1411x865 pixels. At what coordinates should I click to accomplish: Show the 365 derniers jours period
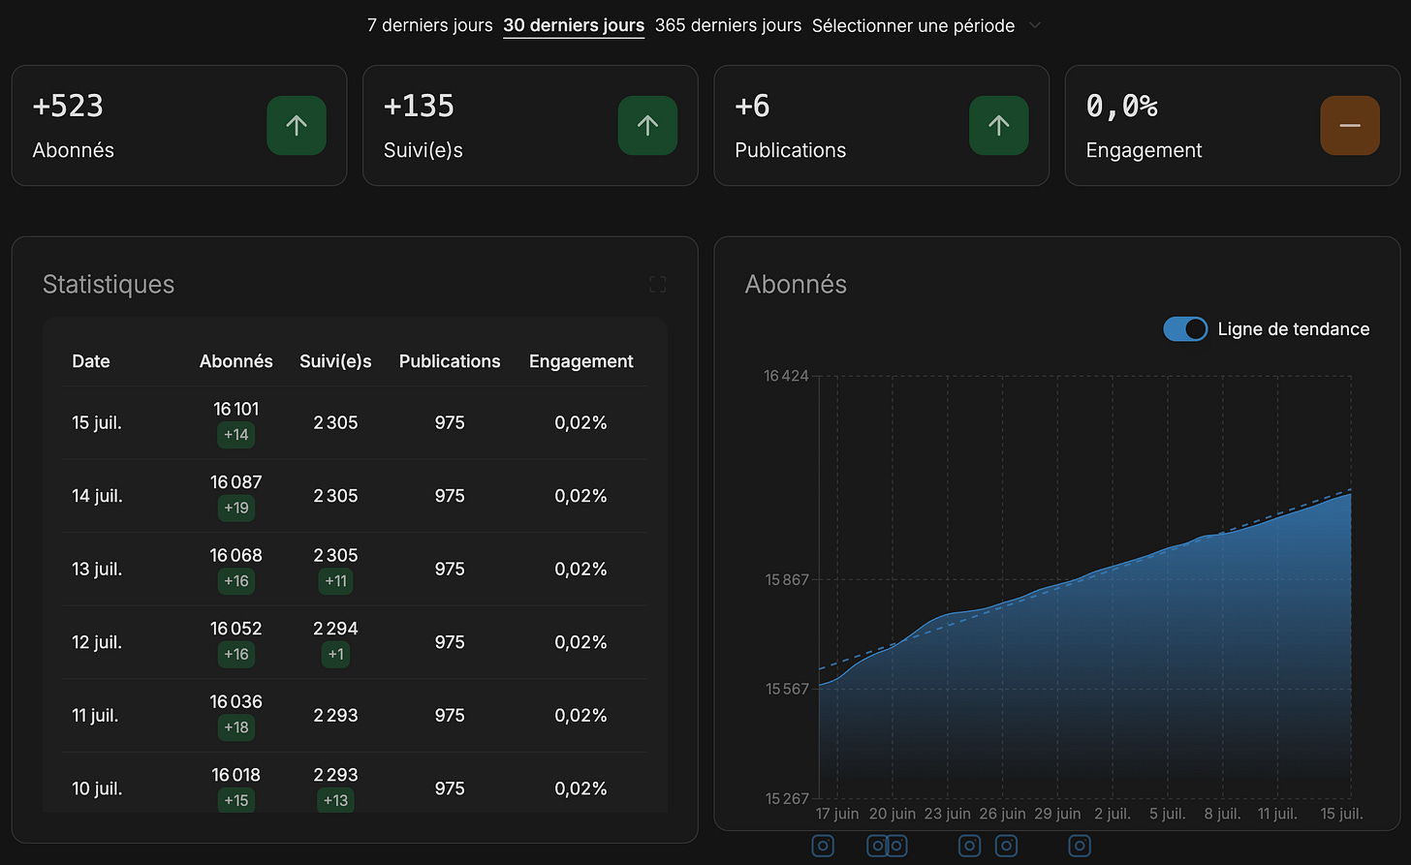click(x=728, y=25)
